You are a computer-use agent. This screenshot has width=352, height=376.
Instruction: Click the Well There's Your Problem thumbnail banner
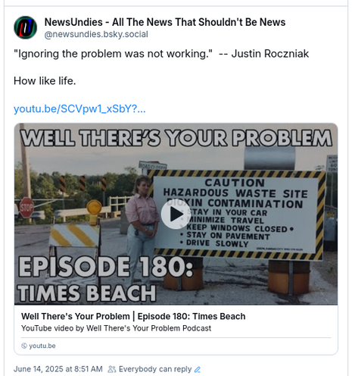coord(176,138)
